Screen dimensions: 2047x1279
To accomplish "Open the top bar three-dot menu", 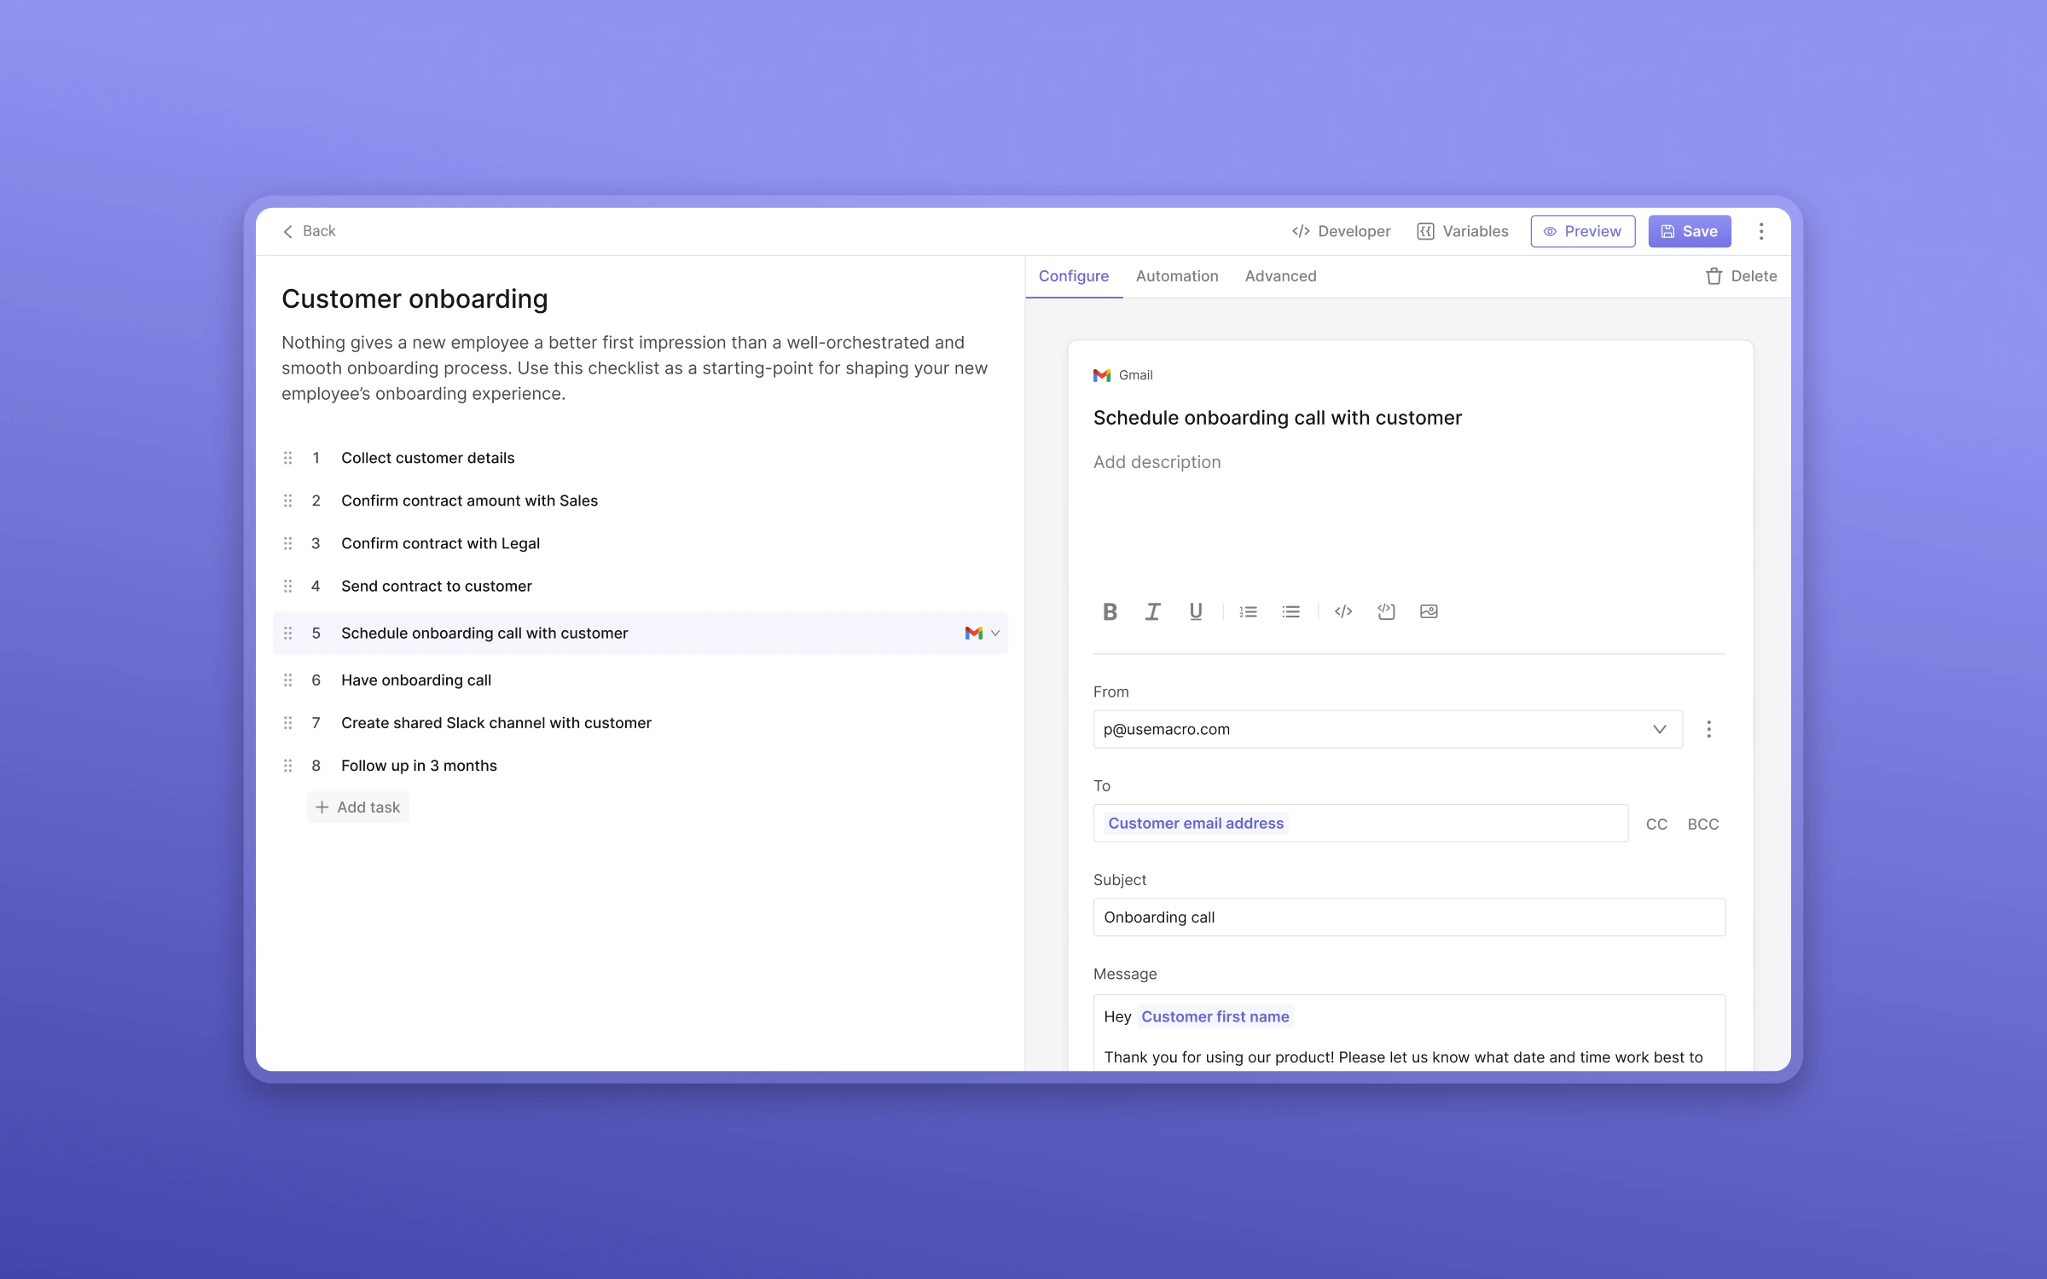I will pos(1761,231).
